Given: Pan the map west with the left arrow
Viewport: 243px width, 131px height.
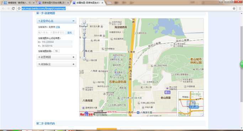Looking at the screenshot, I should coord(83,25).
